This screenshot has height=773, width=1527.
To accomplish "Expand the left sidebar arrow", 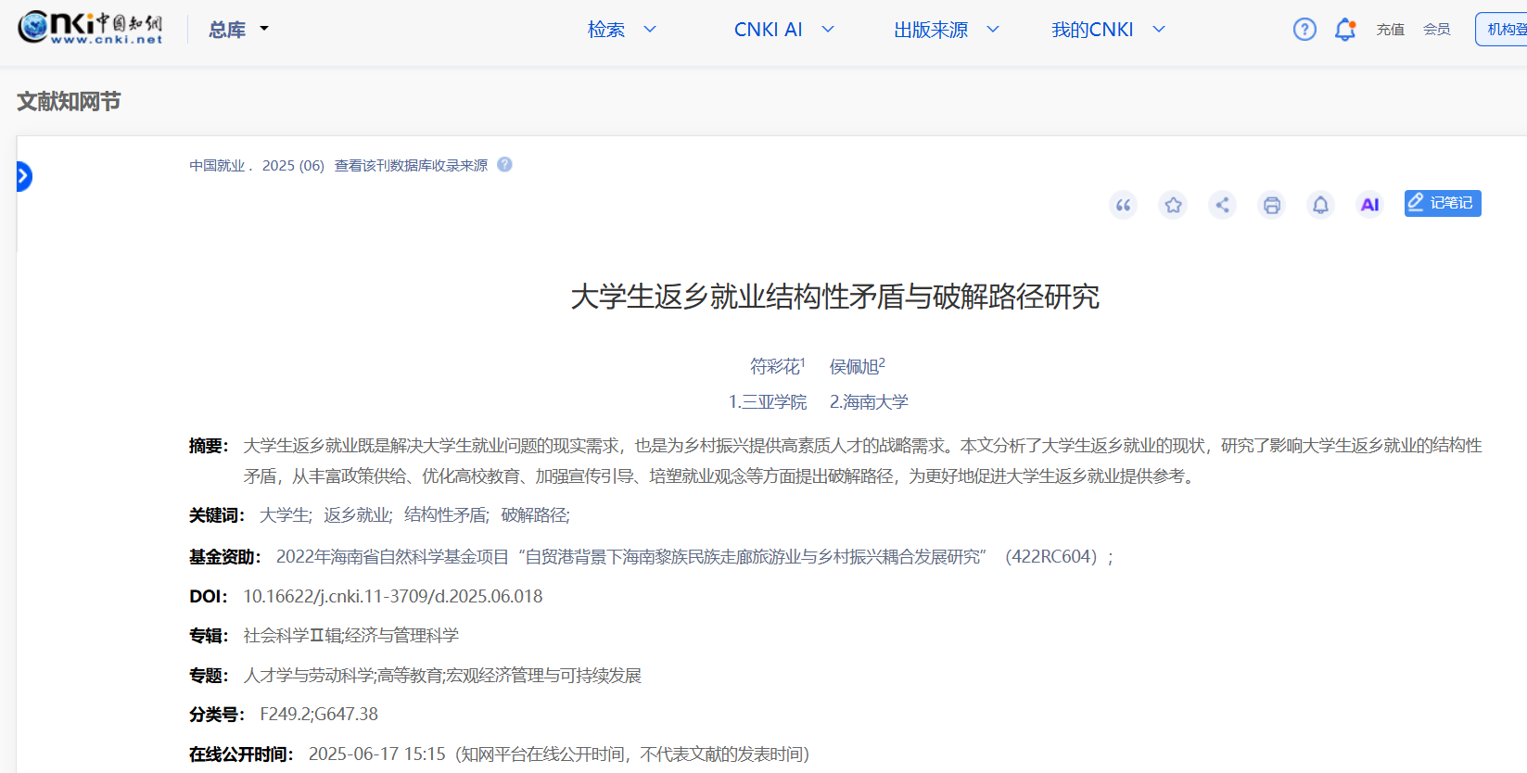I will click(x=23, y=176).
